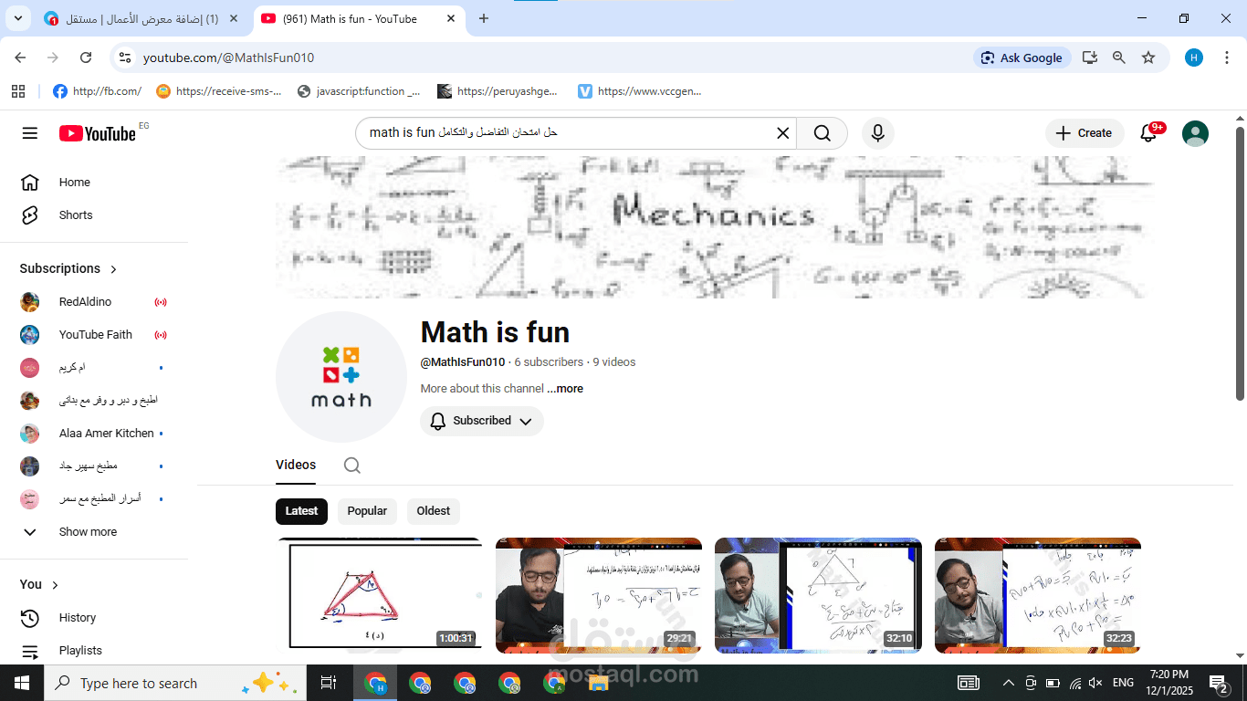Expand channel description with ...more
The image size is (1247, 701).
[x=565, y=389]
